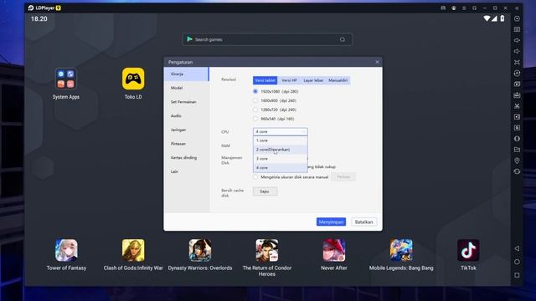Viewport: 536px width, 301px height.
Task: Launch the Toko LD store app
Action: (x=133, y=79)
